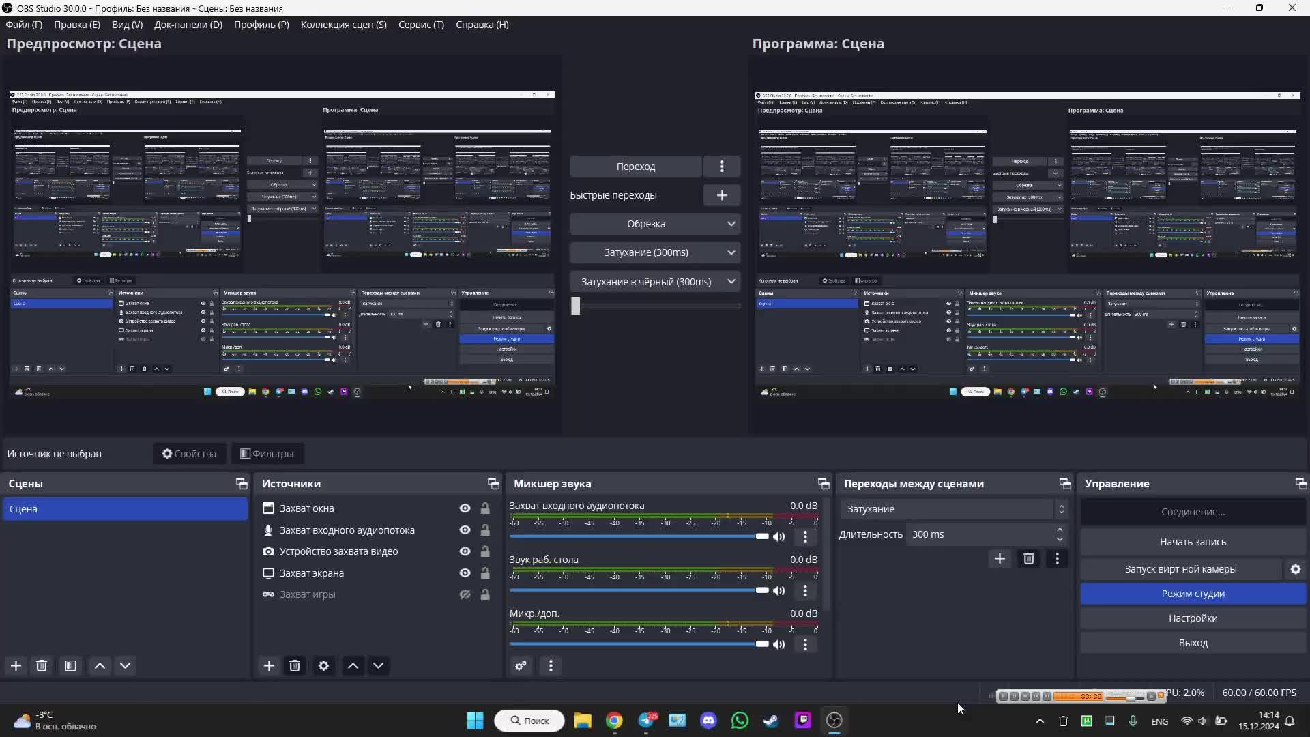Open Переход options three-dots menu

coord(722,167)
